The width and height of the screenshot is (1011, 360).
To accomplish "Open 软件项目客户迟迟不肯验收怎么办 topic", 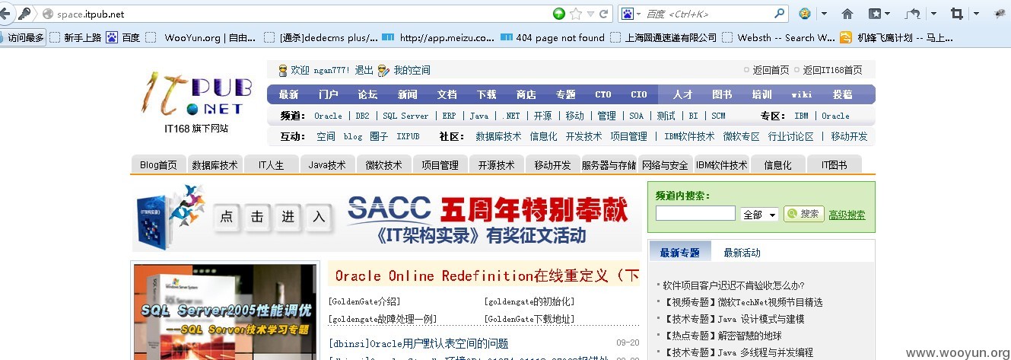I will pos(734,285).
